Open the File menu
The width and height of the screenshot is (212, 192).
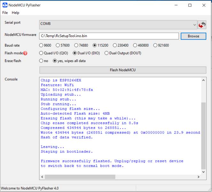click(5, 13)
